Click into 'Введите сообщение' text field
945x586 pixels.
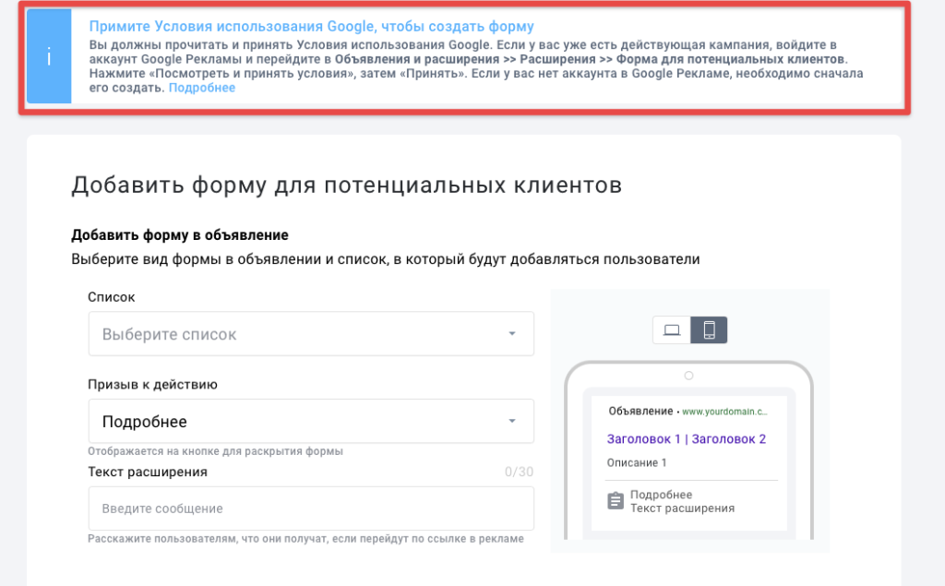point(311,508)
